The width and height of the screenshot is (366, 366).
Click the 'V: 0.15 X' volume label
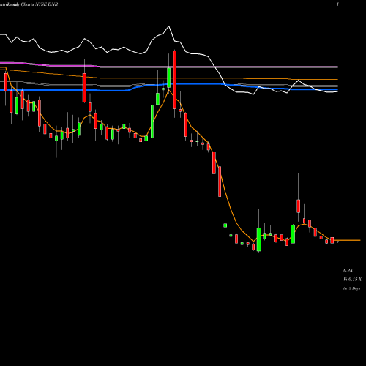(x=352, y=280)
